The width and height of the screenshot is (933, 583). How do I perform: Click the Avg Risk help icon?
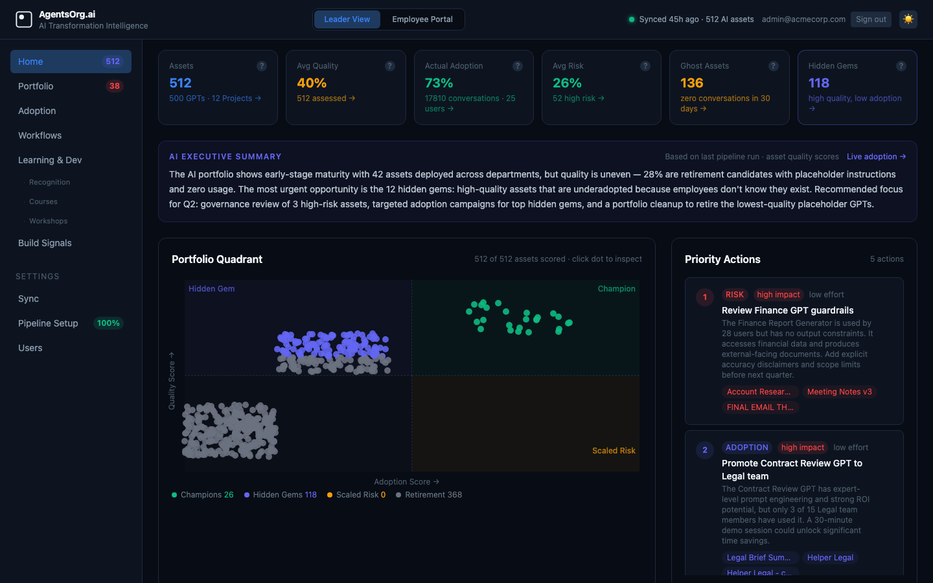click(x=645, y=66)
